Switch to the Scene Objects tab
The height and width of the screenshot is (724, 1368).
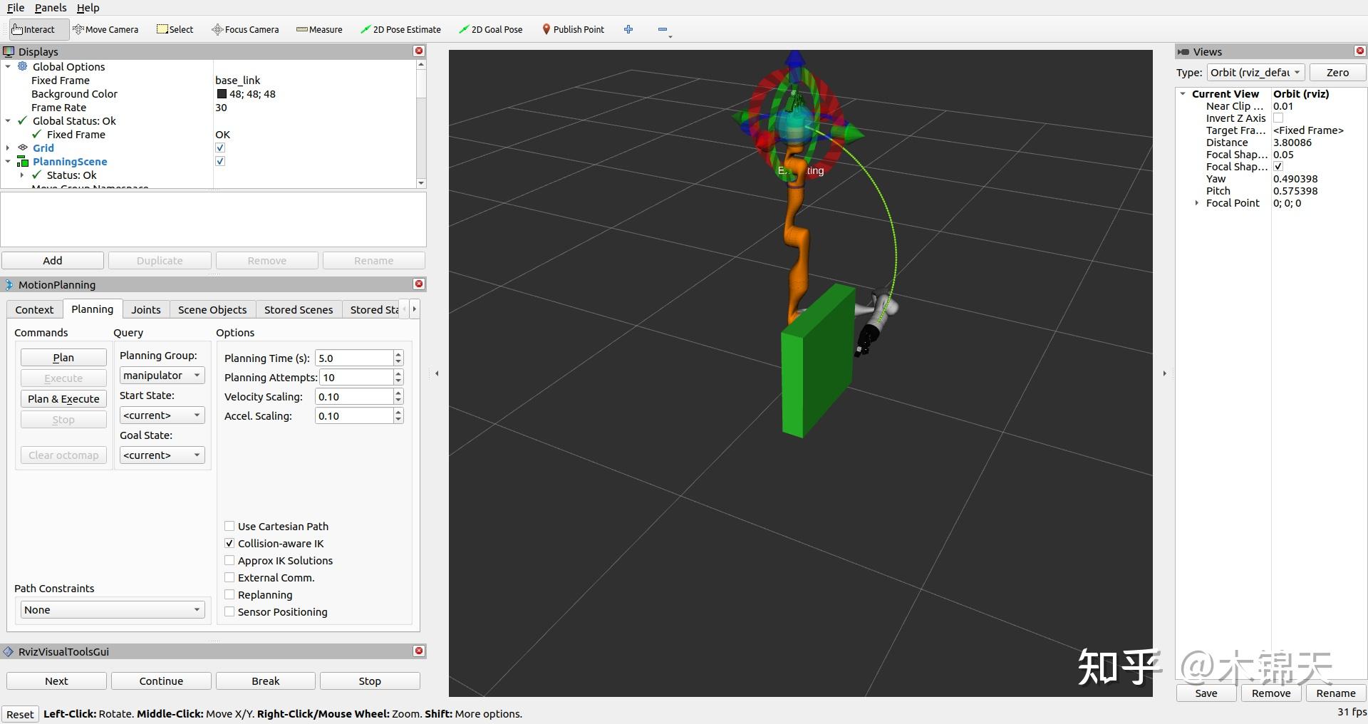coord(212,309)
